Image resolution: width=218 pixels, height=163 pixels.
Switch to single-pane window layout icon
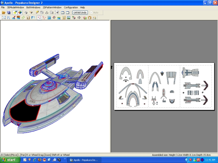67,13
